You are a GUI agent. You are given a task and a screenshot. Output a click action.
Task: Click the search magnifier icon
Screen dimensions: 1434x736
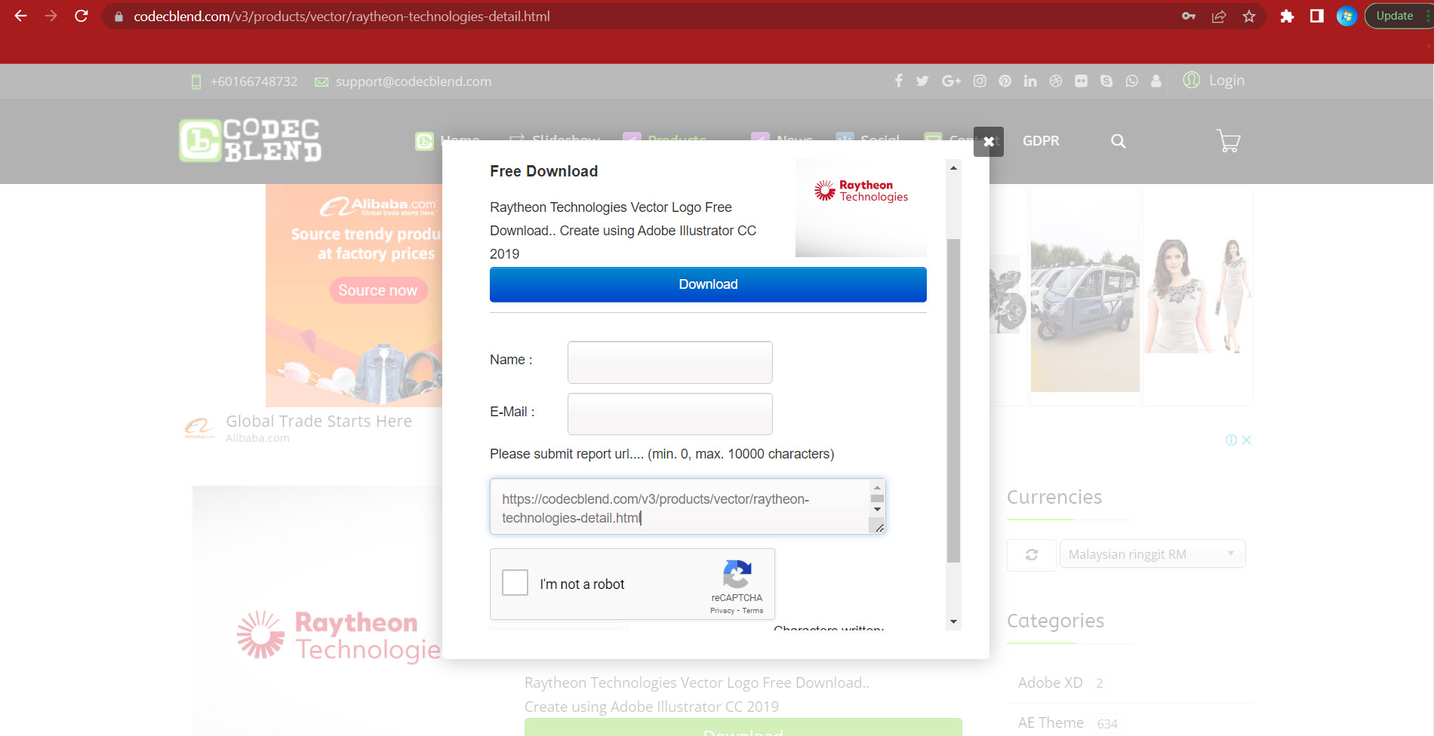coord(1118,141)
